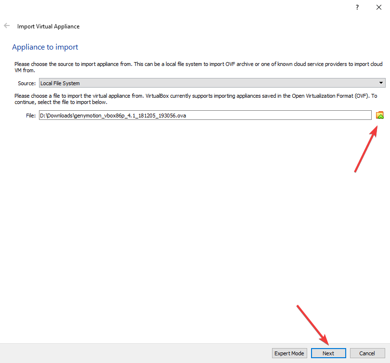Cancel the appliance import
Viewport: 390px width, 363px height.
tap(367, 353)
